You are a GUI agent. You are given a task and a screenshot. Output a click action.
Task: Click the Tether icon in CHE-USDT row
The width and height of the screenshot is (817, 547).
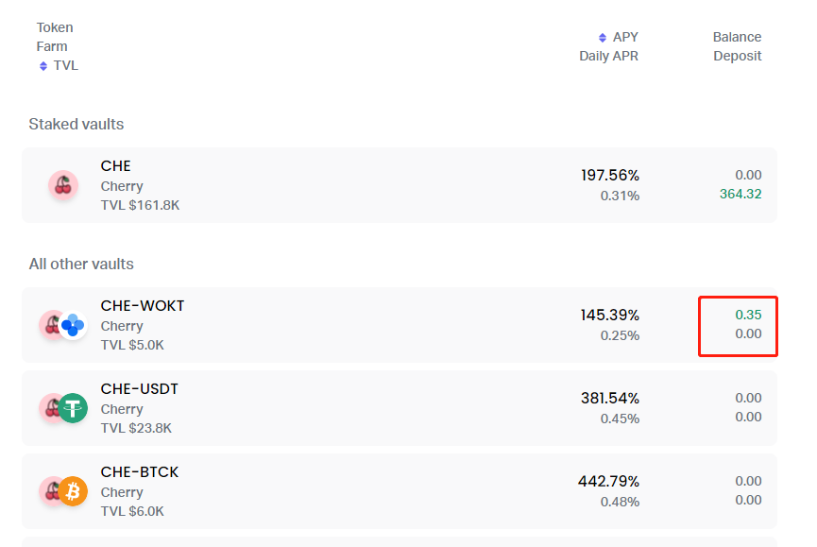point(73,408)
